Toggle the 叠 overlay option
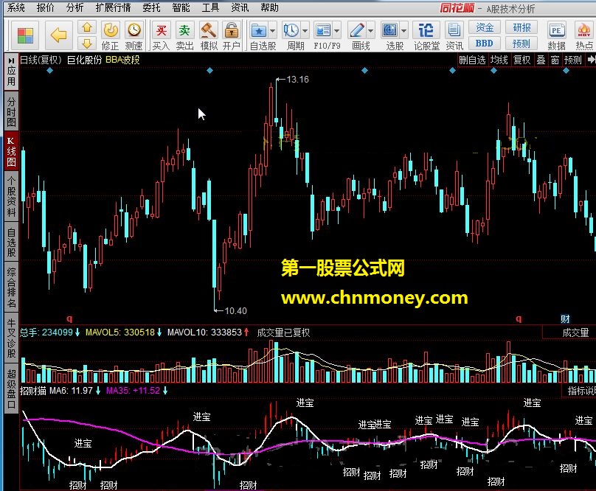The width and height of the screenshot is (596, 491). 541,60
